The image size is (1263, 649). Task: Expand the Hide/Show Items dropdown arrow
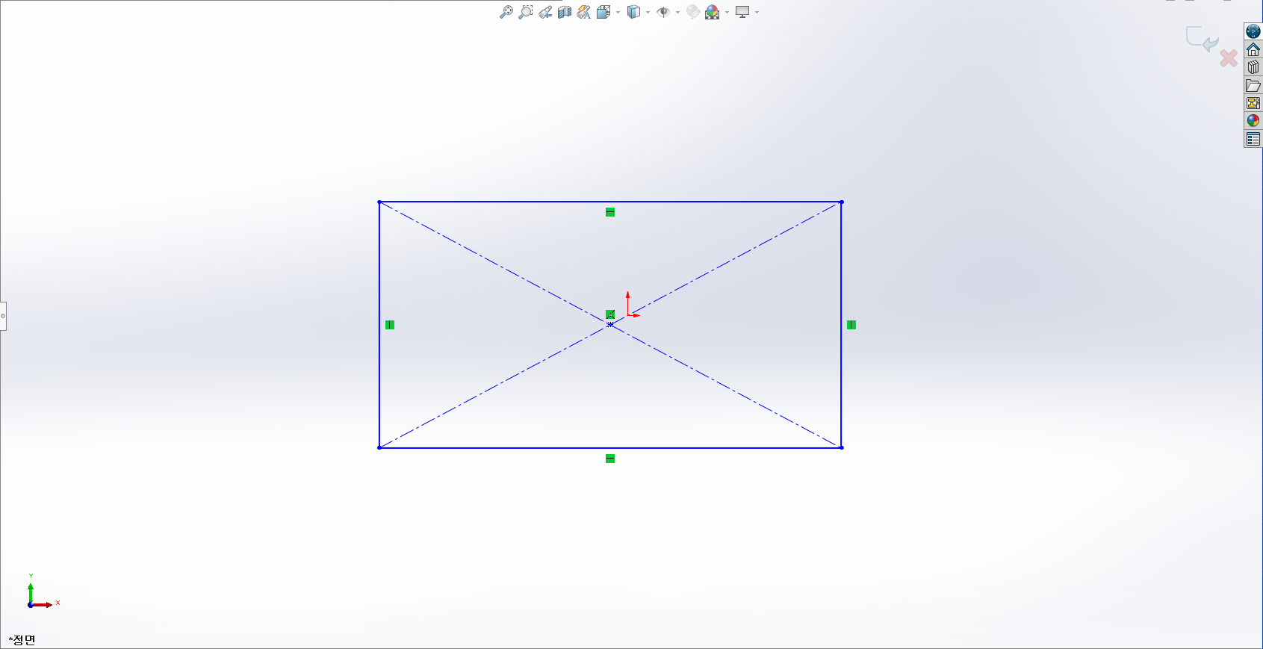677,13
